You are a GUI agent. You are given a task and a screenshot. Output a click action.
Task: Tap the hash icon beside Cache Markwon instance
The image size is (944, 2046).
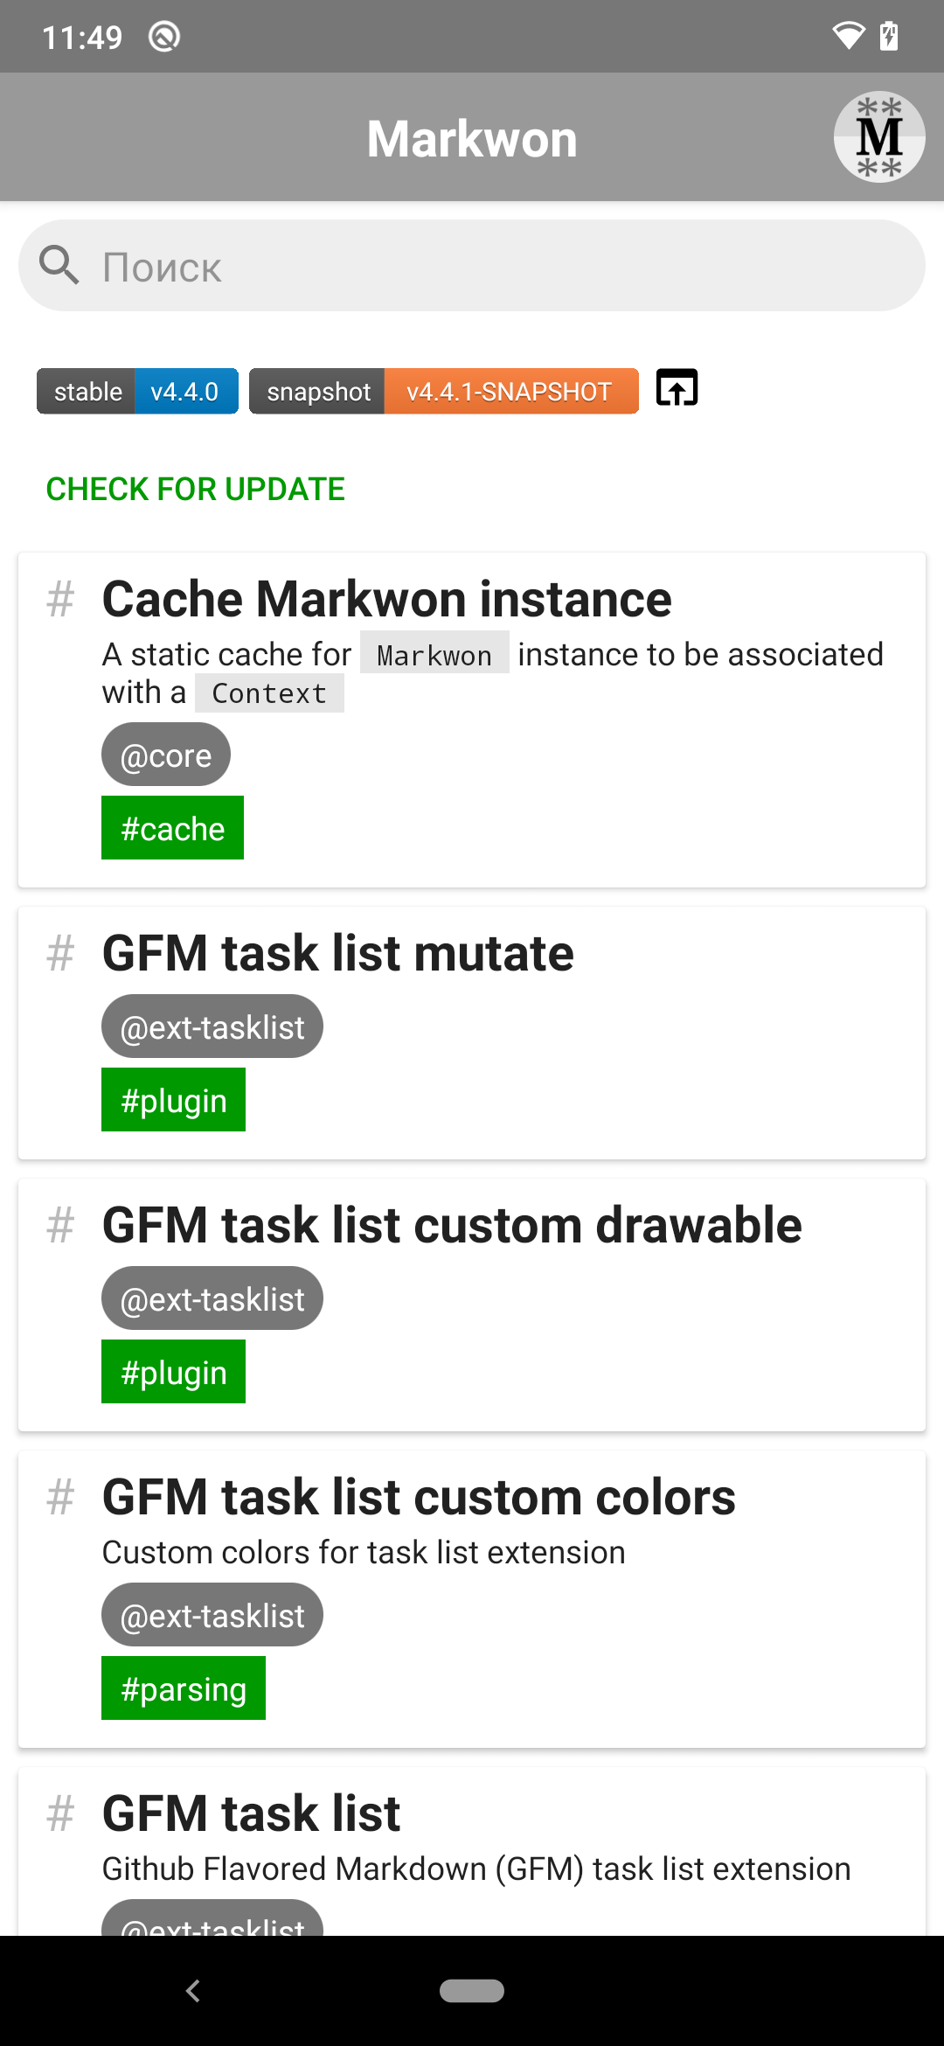(60, 600)
